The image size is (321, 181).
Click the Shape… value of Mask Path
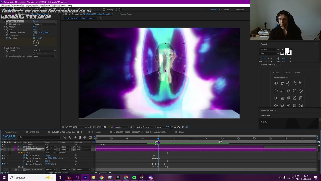tap(48, 155)
